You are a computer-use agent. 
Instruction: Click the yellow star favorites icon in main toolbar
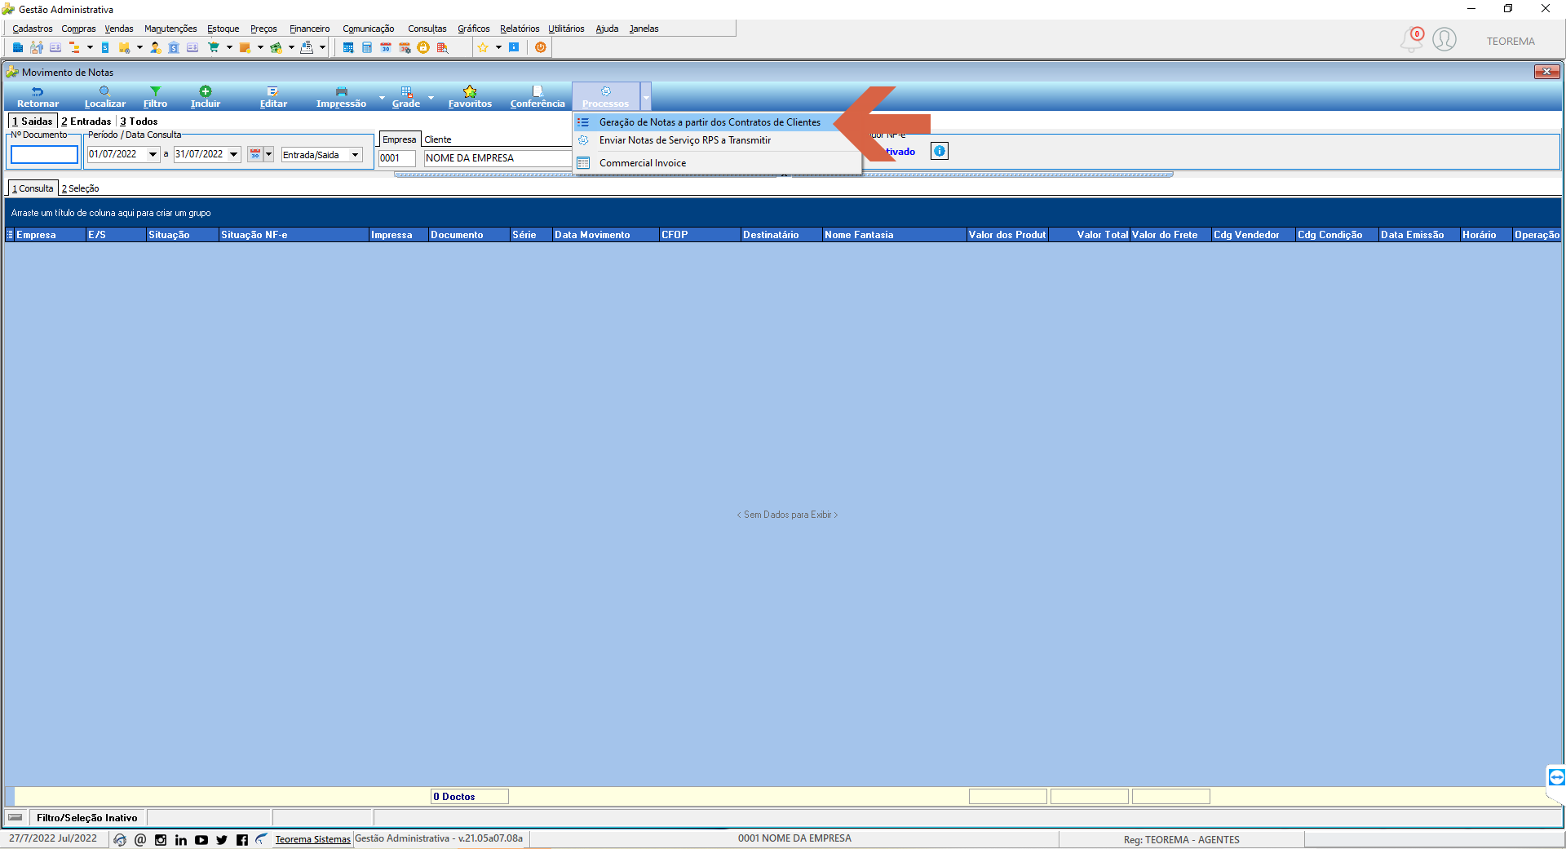[x=483, y=47]
